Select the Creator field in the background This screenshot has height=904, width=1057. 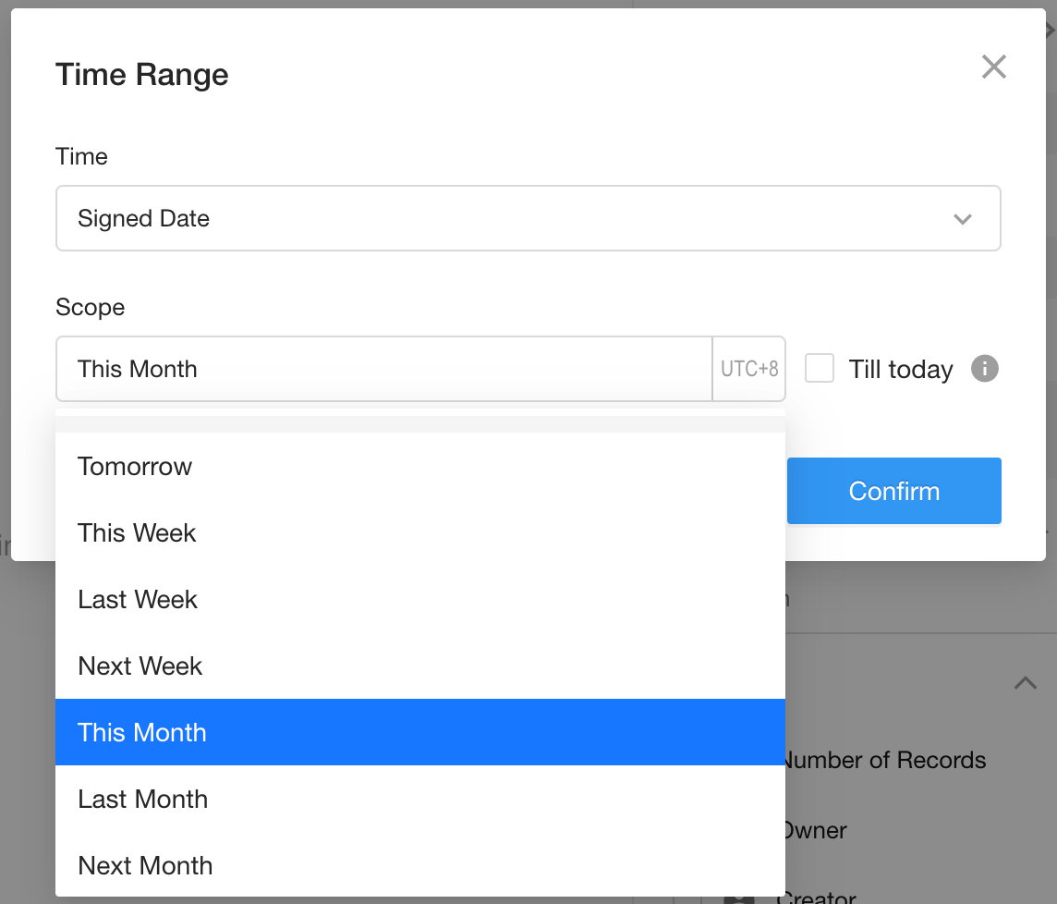[x=818, y=897]
